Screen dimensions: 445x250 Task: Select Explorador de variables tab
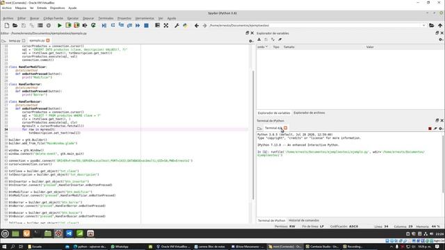coord(274,113)
